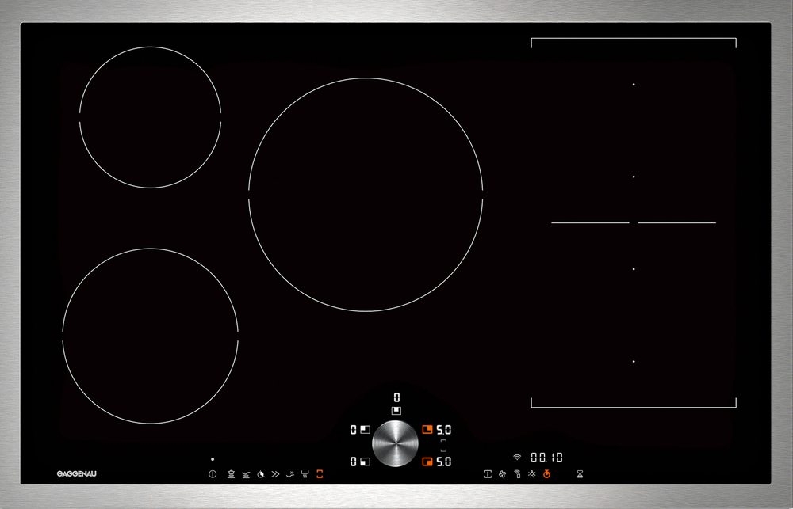Touch the large center round cooking zone
Image resolution: width=793 pixels, height=509 pixels.
pyautogui.click(x=366, y=195)
